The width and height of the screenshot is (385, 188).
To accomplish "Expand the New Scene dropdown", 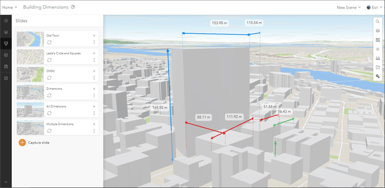I will coord(349,7).
